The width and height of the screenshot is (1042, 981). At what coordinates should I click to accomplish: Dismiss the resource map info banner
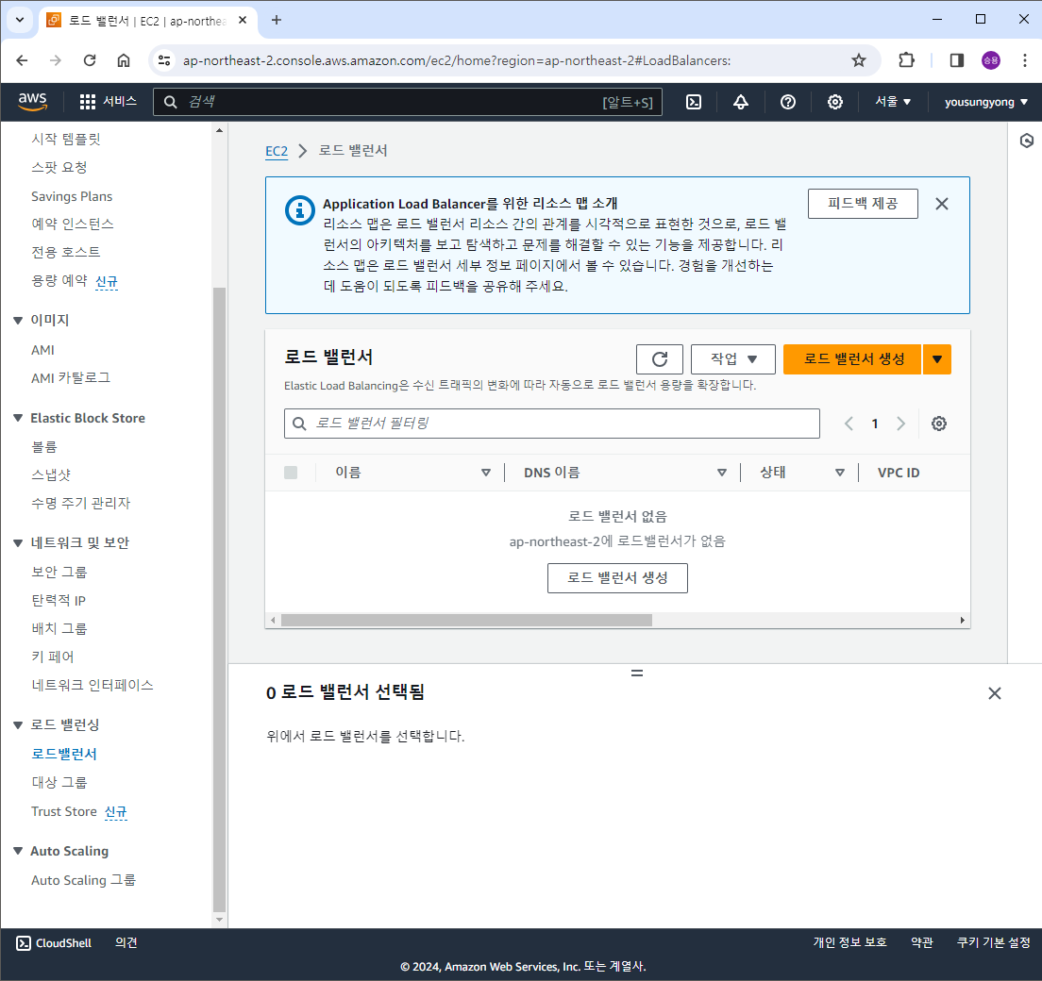click(x=942, y=204)
